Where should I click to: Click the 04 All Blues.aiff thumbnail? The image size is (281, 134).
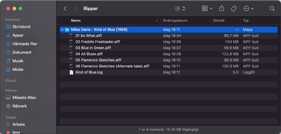tap(72, 54)
